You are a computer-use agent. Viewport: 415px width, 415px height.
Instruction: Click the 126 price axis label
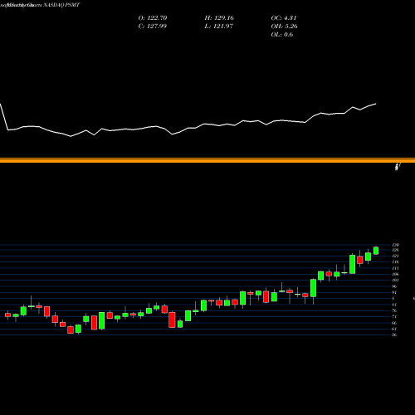pyautogui.click(x=395, y=250)
